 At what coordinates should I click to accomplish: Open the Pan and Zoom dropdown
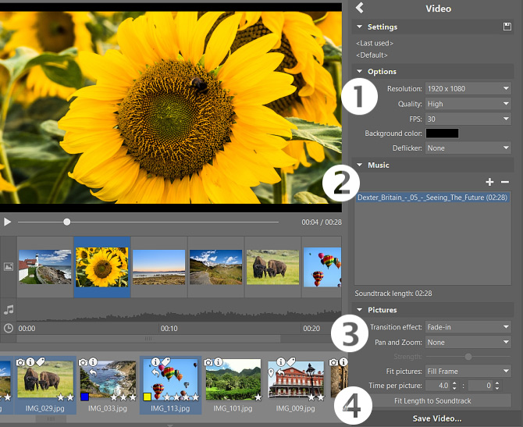(x=468, y=342)
